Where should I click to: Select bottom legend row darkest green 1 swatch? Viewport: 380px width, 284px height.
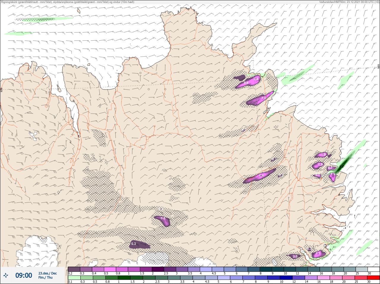tap(123, 278)
